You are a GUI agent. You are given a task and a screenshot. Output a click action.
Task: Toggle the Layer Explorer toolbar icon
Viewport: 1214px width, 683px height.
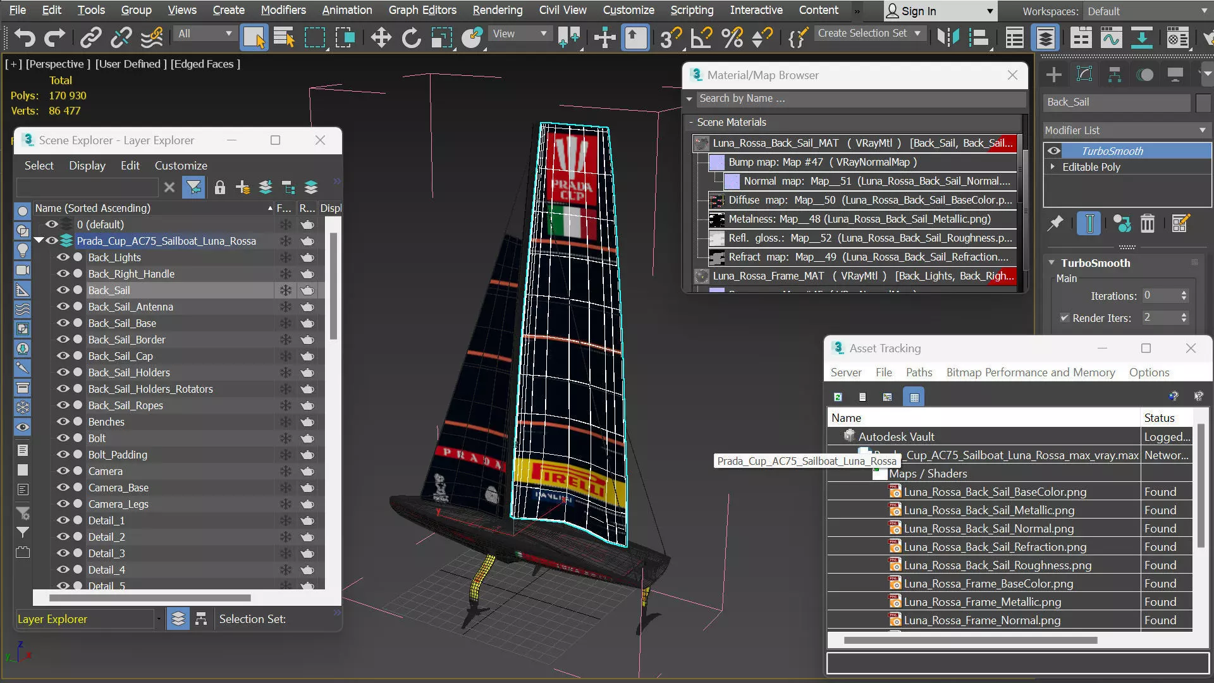[1045, 38]
